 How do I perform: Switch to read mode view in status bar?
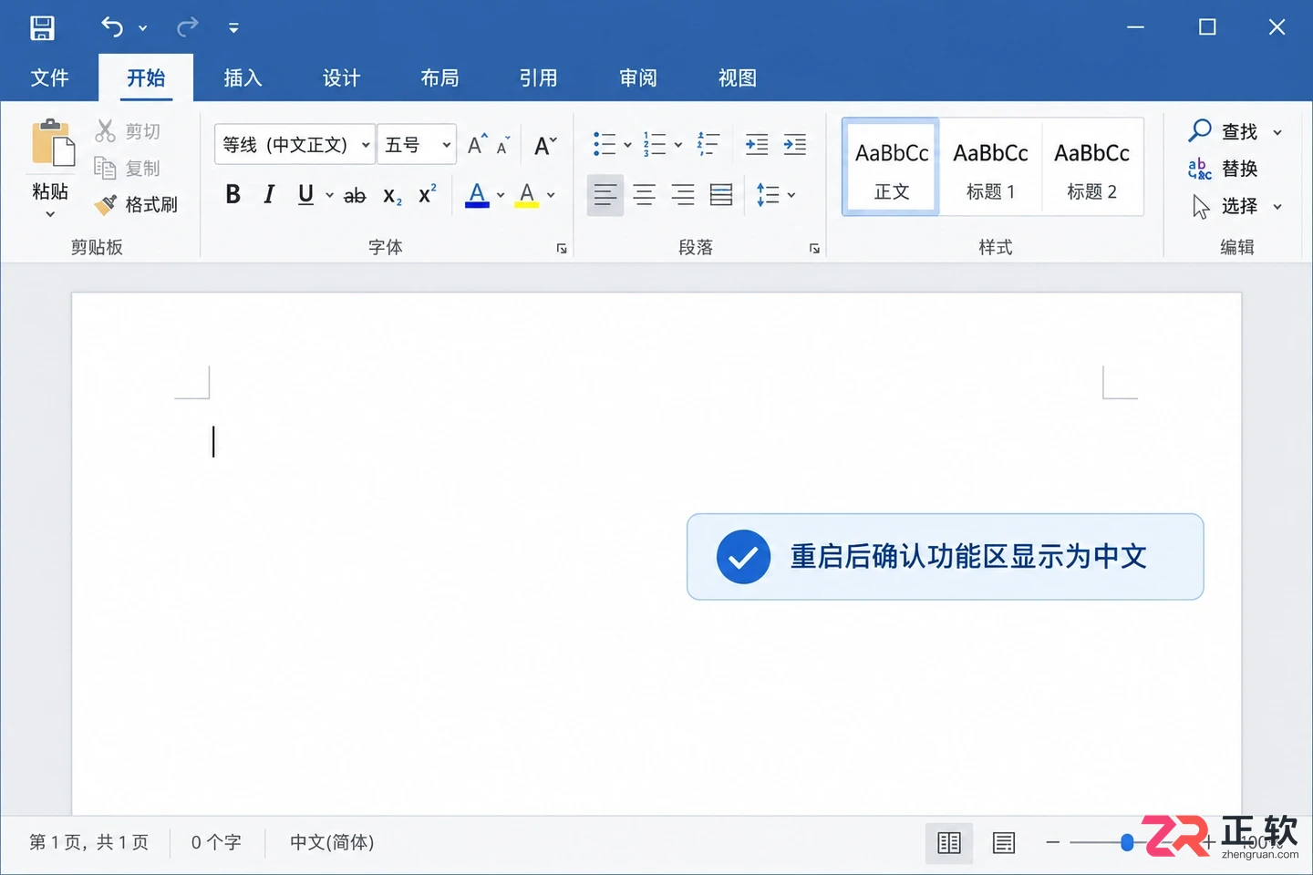point(949,843)
